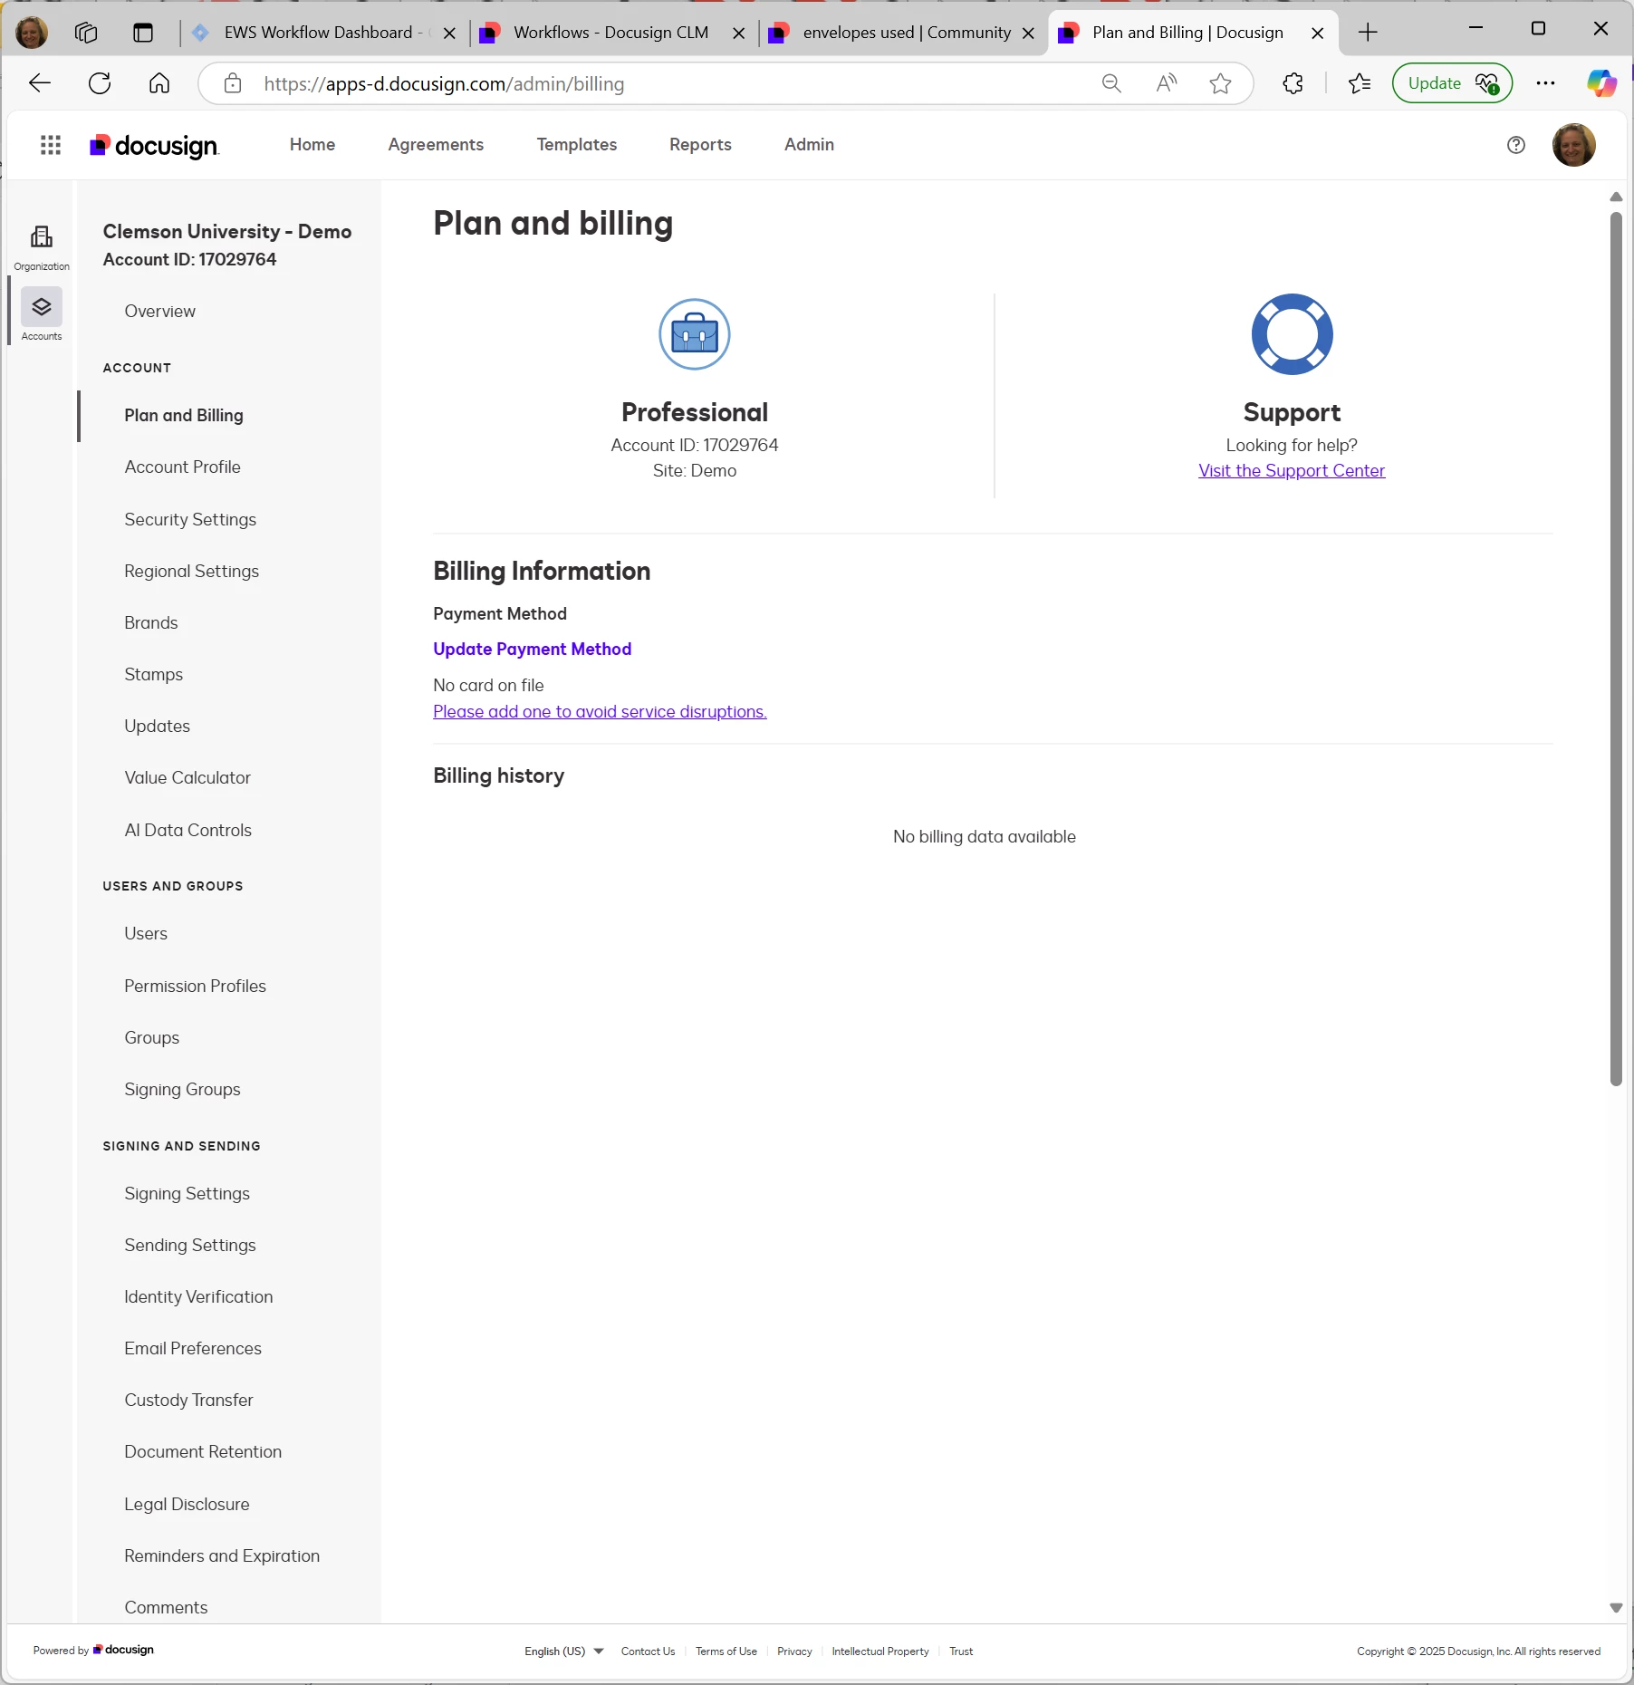This screenshot has height=1685, width=1634.
Task: View site information lock icon
Action: 233,83
